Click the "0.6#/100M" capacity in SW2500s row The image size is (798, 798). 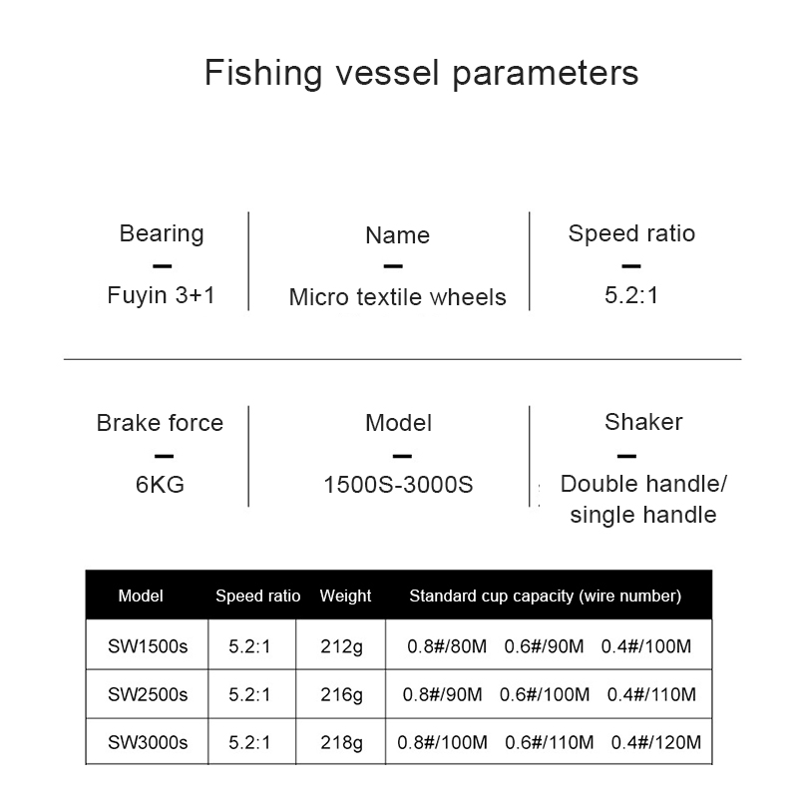pos(545,694)
